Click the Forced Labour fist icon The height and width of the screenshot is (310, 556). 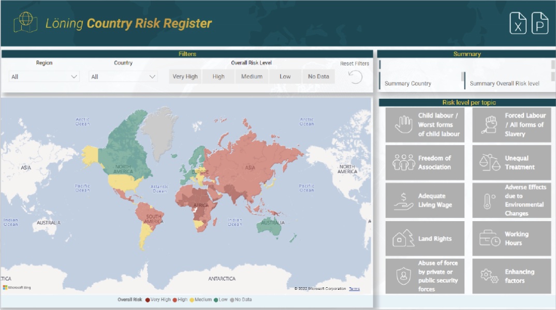click(x=489, y=125)
